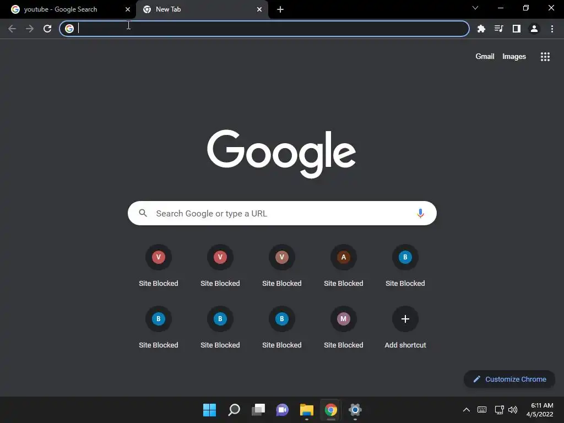This screenshot has width=564, height=423.
Task: Go back using the browser back arrow
Action: (12, 29)
